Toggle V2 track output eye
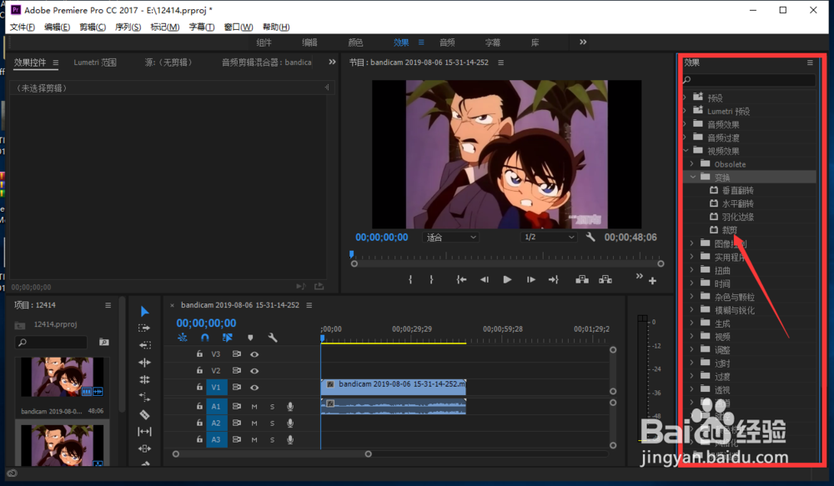834x486 pixels. (254, 371)
